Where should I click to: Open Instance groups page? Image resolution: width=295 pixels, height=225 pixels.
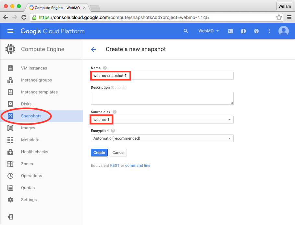[36, 80]
